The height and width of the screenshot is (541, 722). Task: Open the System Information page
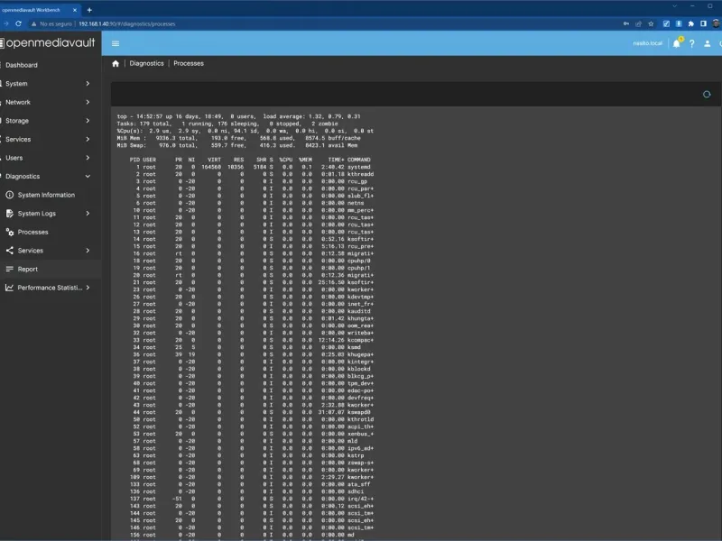pyautogui.click(x=51, y=195)
